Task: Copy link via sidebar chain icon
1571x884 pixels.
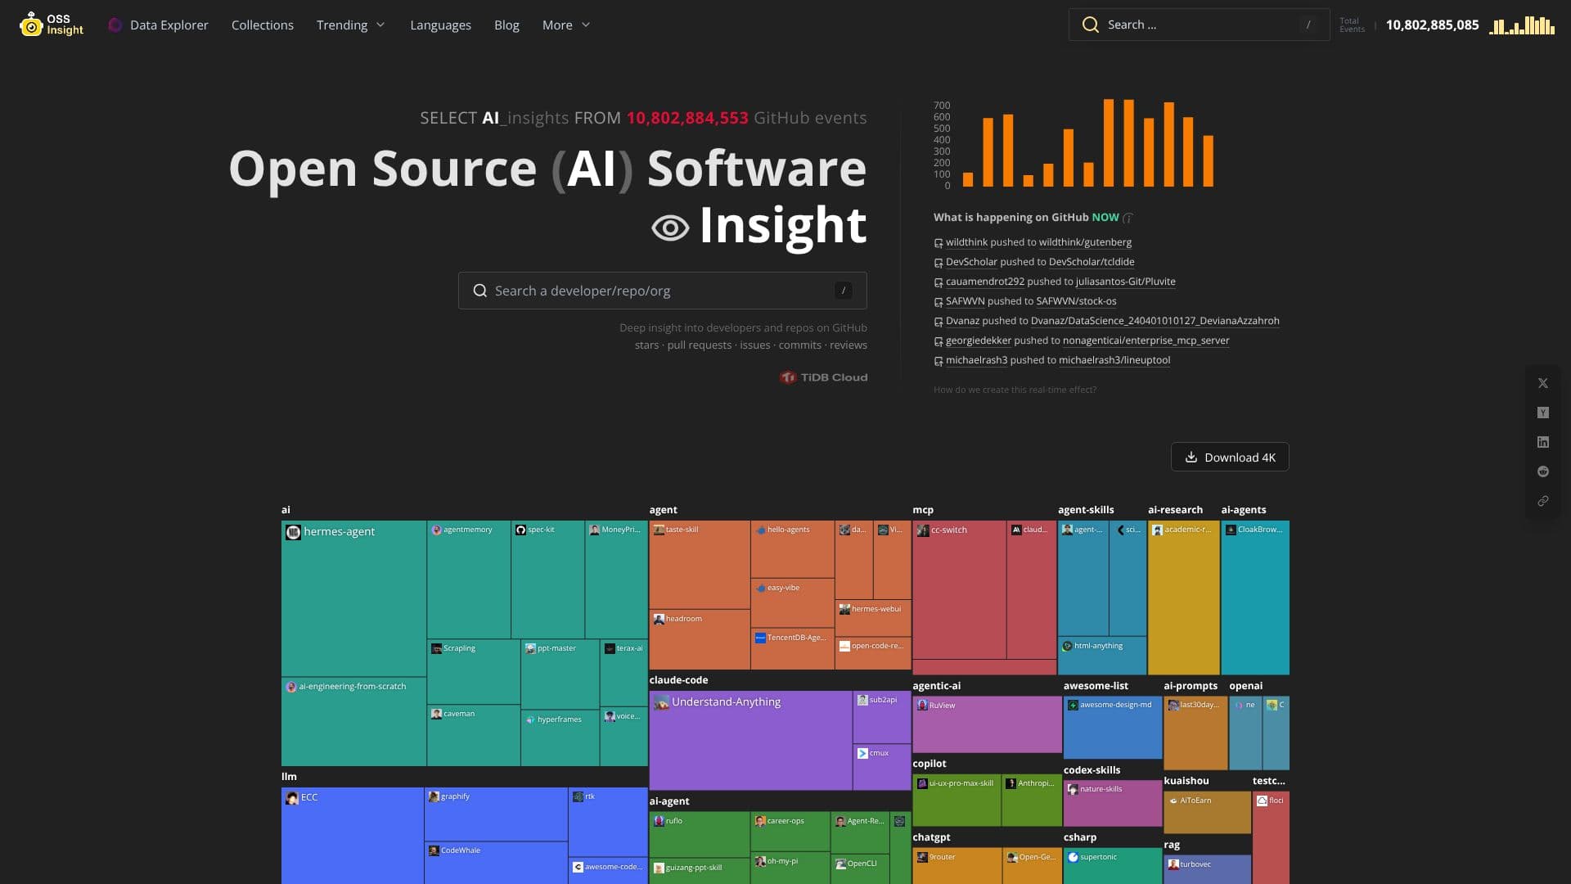Action: [1543, 501]
